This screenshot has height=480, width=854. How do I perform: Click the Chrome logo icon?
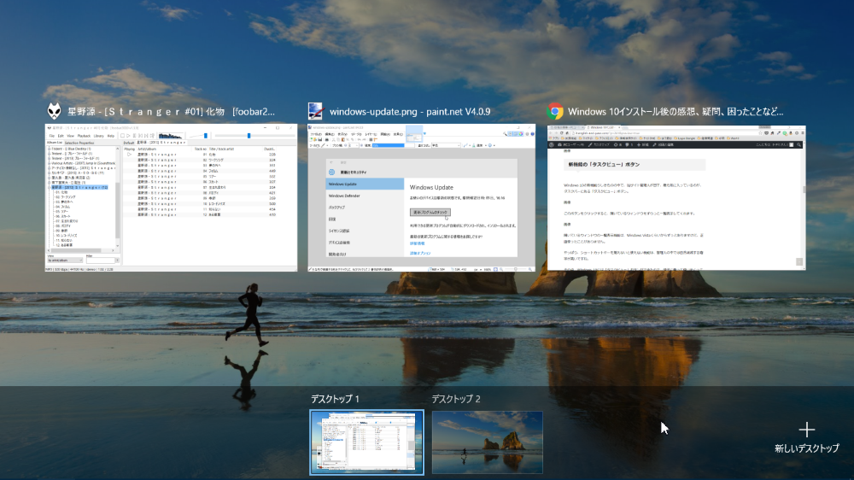(x=555, y=111)
